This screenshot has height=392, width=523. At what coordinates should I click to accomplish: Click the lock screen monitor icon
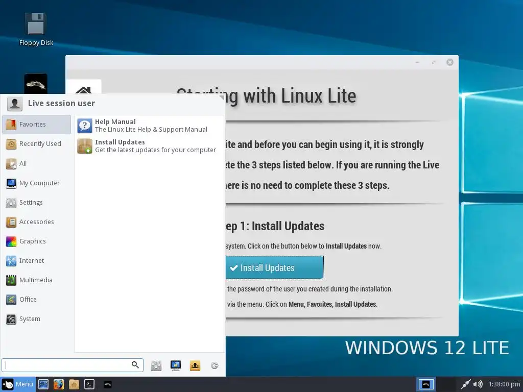pos(176,365)
